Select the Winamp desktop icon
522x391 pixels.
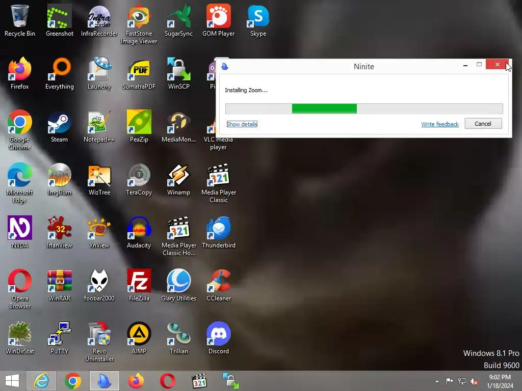pyautogui.click(x=179, y=179)
